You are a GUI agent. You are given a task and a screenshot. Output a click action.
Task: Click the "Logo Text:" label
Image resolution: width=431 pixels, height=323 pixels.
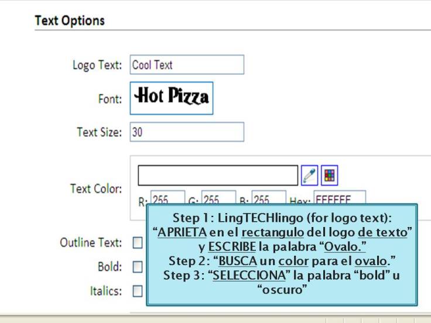click(97, 65)
